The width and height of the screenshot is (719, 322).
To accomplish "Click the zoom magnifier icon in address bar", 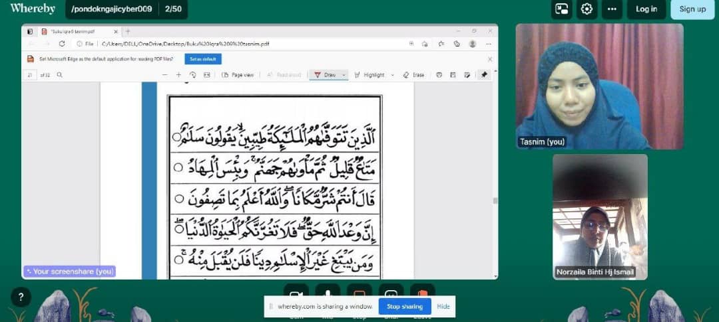I will [411, 44].
